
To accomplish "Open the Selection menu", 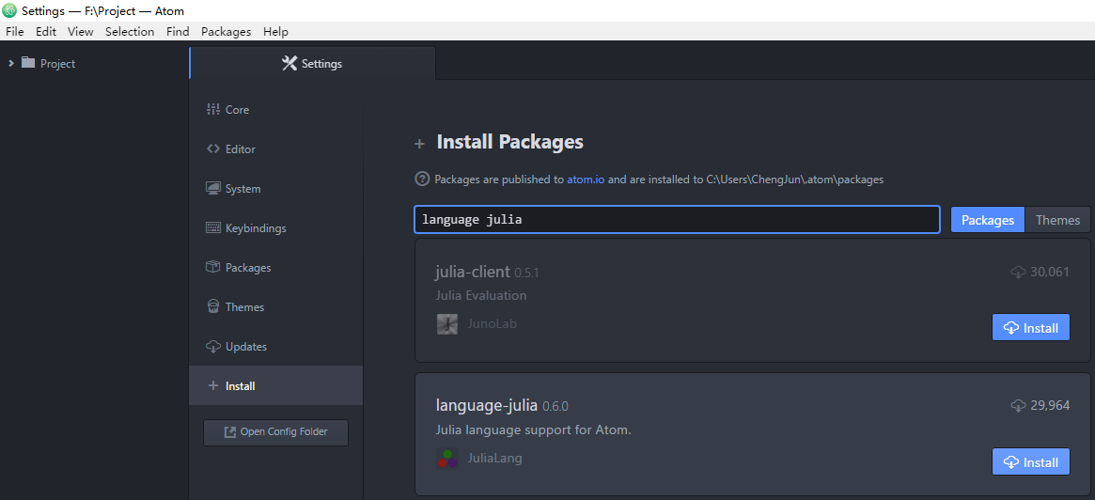I will coord(130,31).
